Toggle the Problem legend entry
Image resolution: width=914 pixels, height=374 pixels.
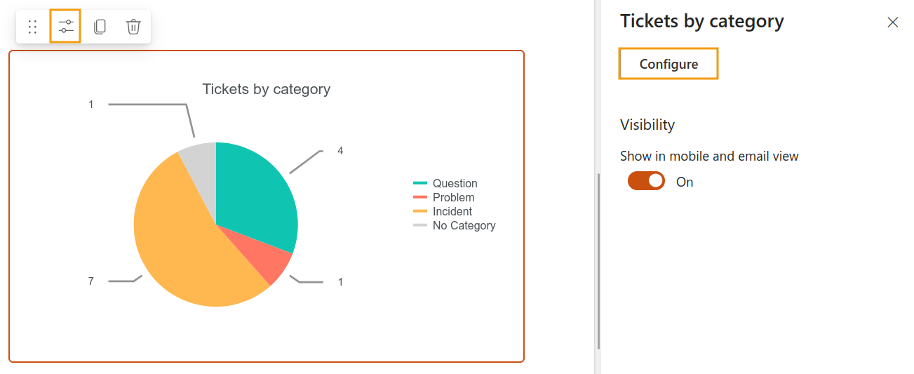pyautogui.click(x=444, y=197)
